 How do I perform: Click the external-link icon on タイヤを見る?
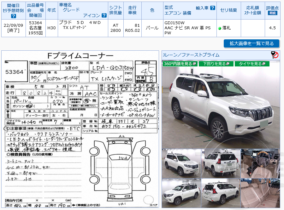pyautogui.click(x=263, y=64)
